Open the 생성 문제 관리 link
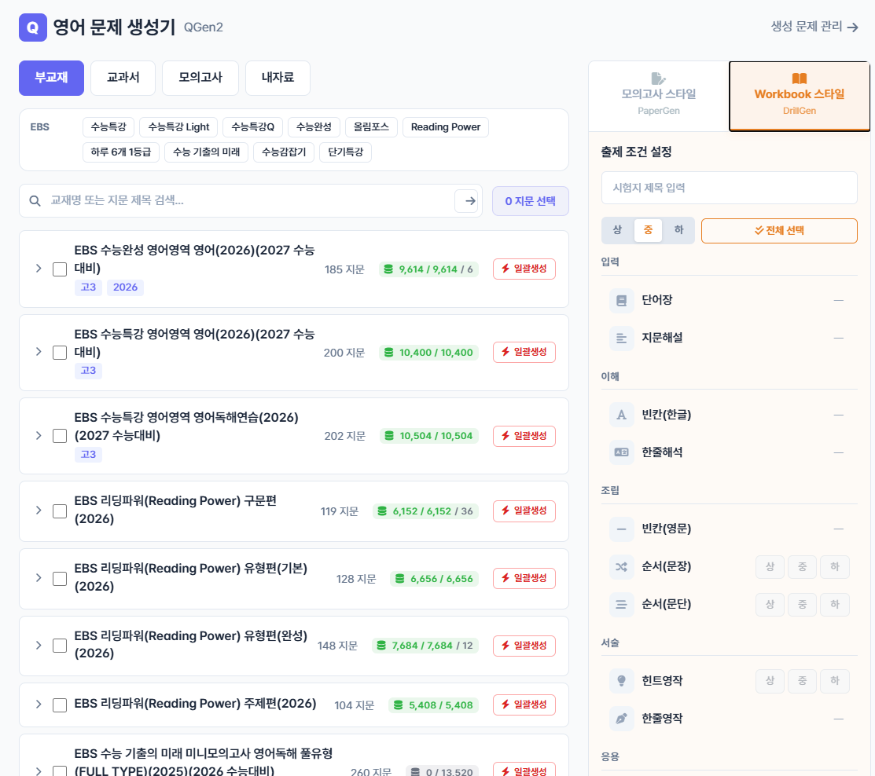This screenshot has height=776, width=875. pyautogui.click(x=814, y=26)
